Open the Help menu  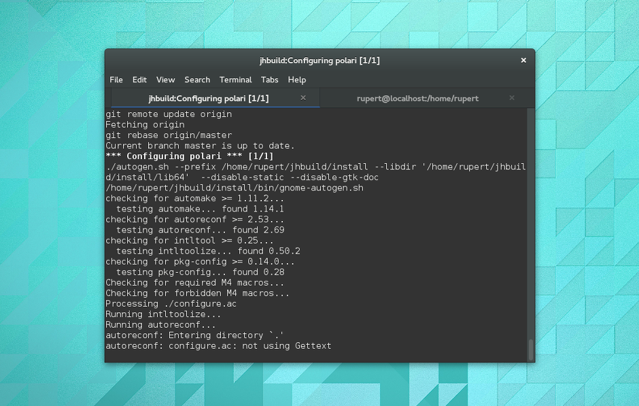pyautogui.click(x=297, y=80)
